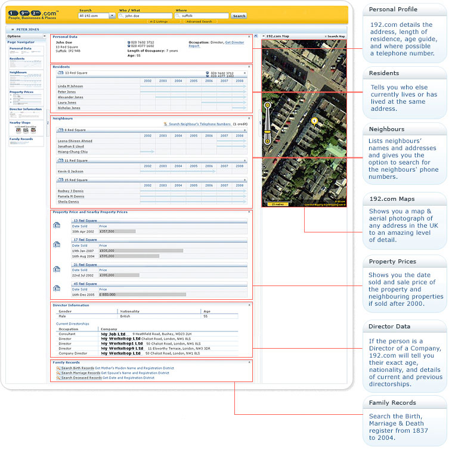
Task: Click the magnifier icon for Search Birth Records
Action: pos(58,368)
